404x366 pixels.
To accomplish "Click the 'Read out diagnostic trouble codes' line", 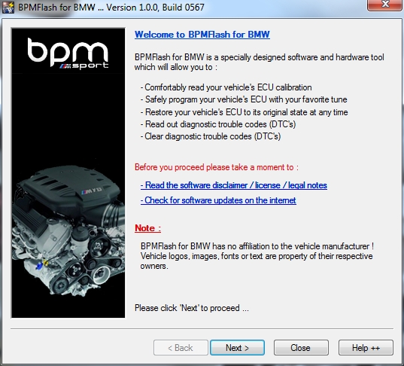I will coord(218,124).
